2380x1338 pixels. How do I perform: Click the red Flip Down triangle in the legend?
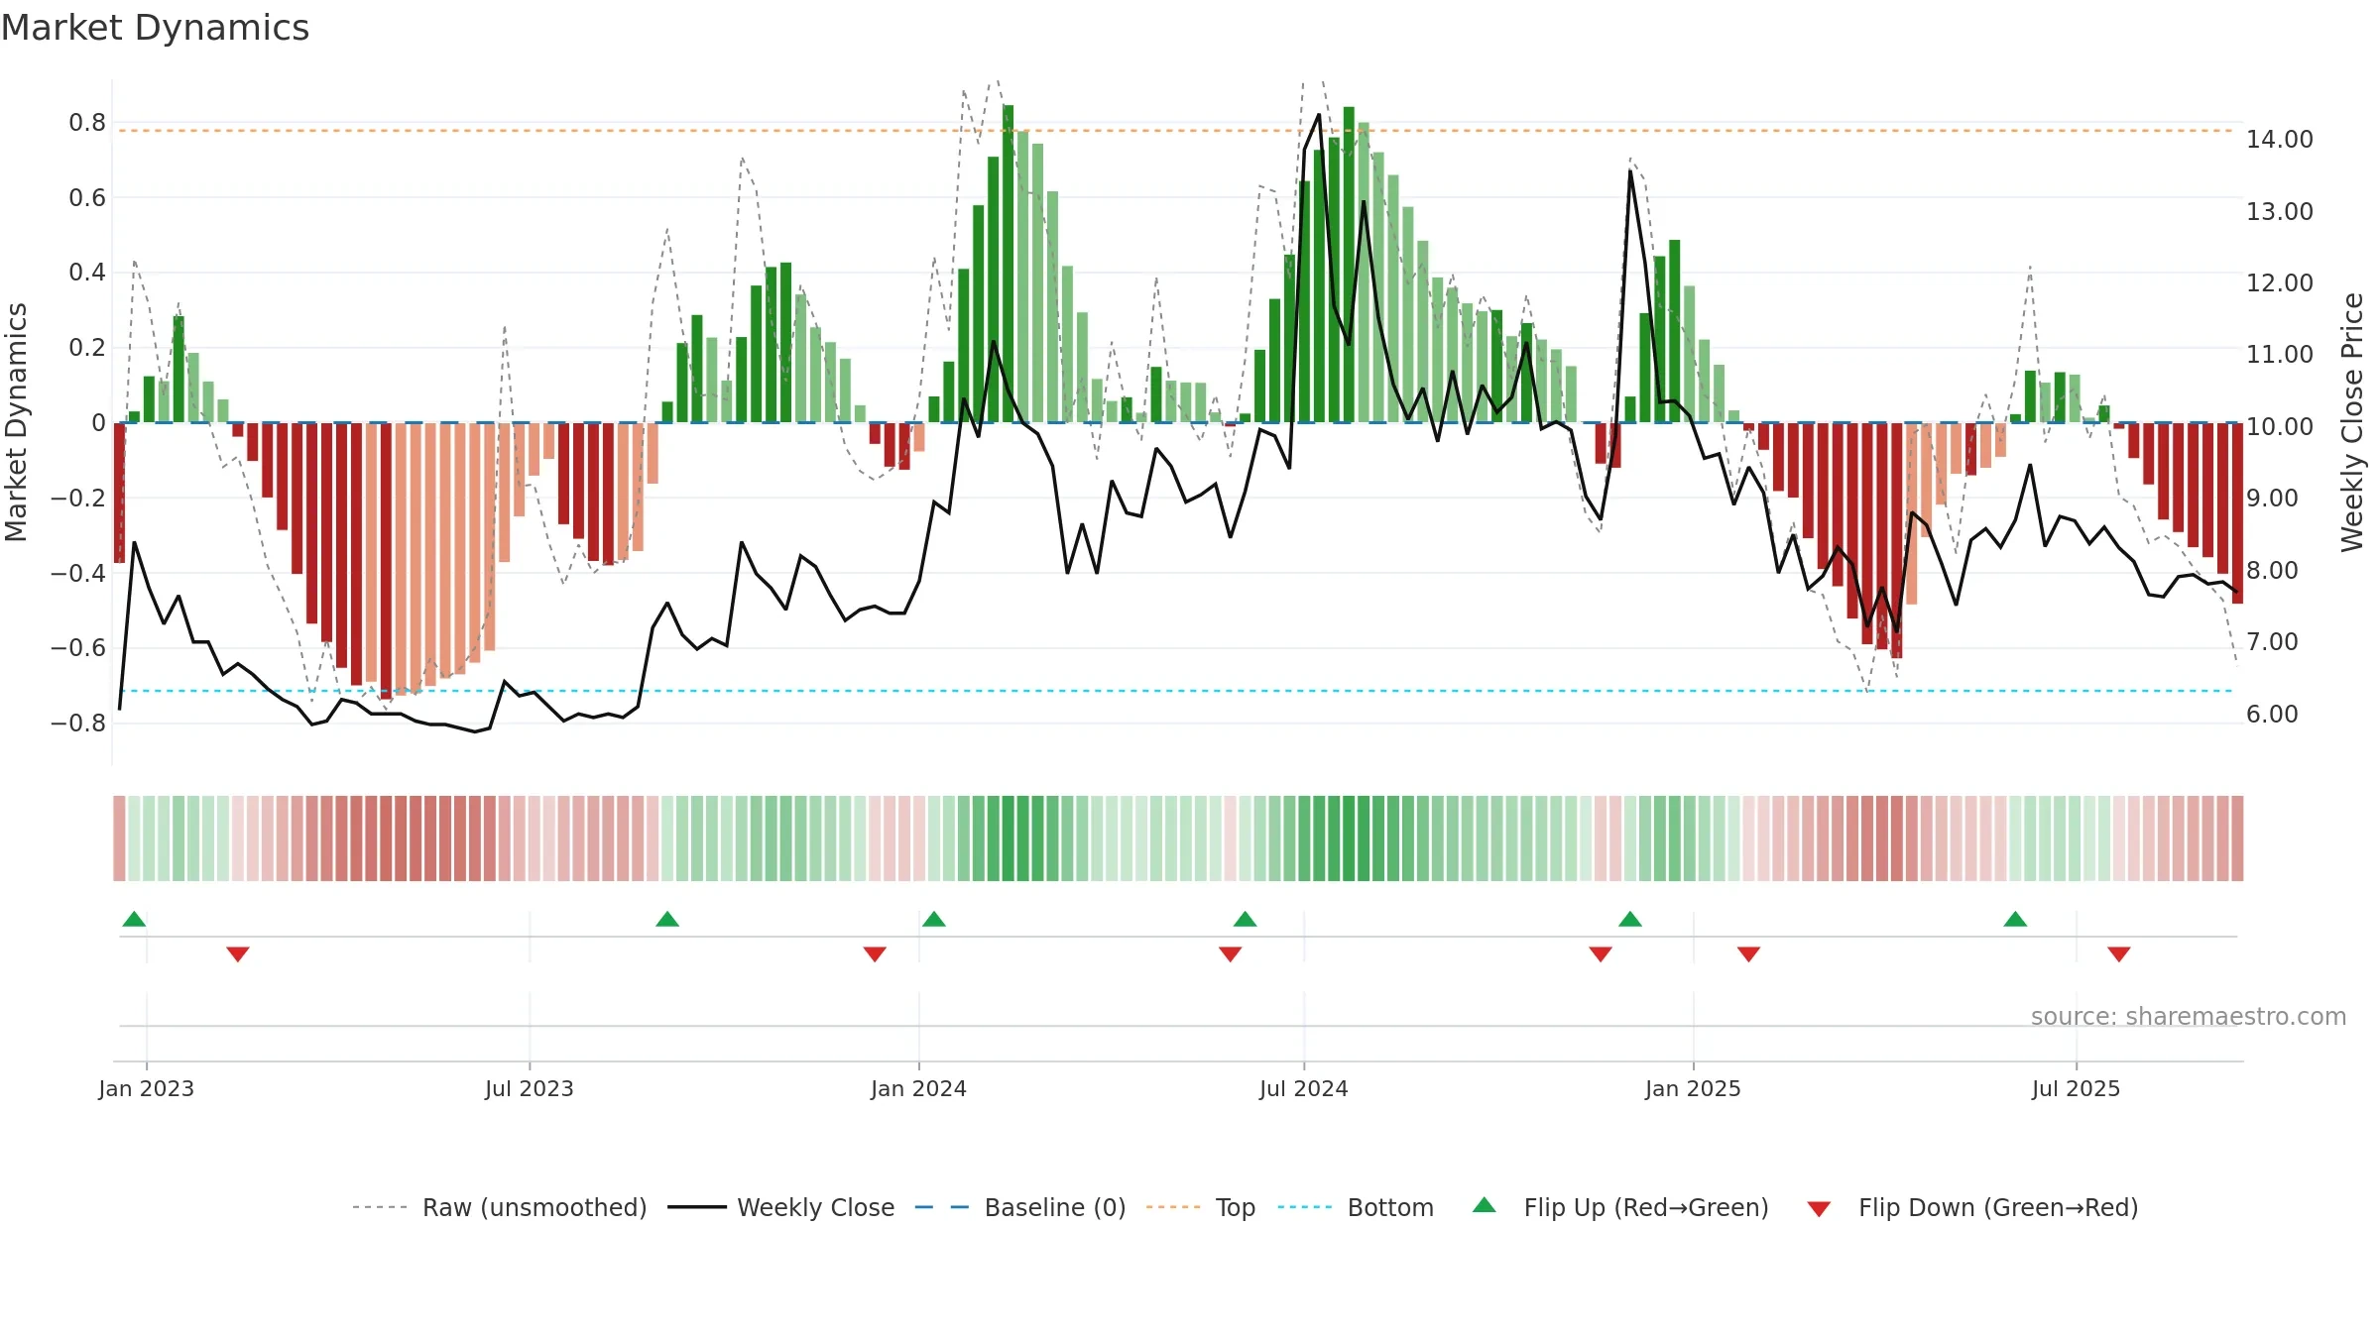point(1819,1209)
